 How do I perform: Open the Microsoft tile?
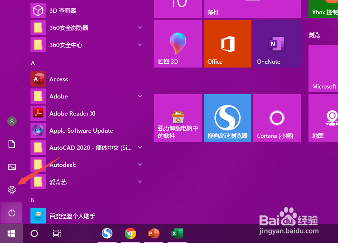click(x=323, y=68)
